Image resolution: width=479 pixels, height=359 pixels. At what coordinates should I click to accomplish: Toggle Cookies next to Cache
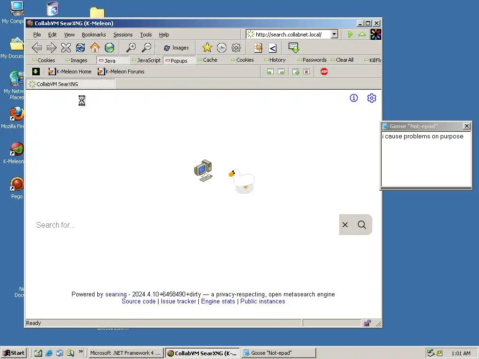pos(242,60)
